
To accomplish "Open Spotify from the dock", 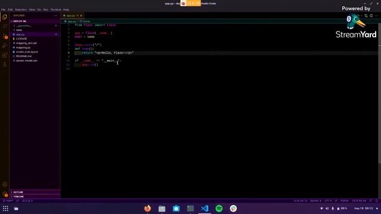I will (219, 209).
